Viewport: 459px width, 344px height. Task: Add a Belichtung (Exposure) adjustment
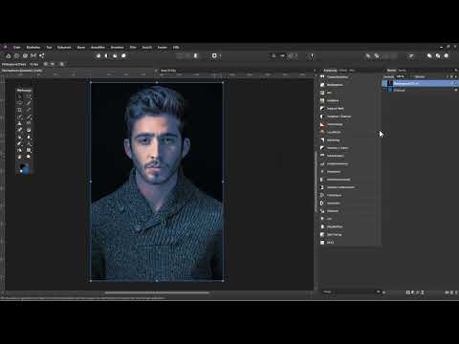[x=349, y=140]
